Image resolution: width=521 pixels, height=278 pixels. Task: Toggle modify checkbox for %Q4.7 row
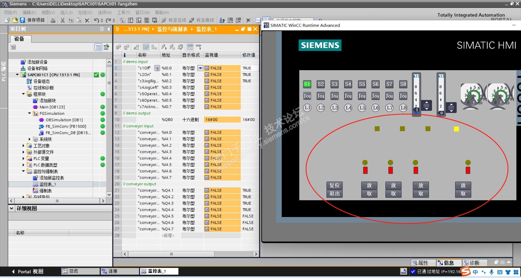tap(207, 229)
